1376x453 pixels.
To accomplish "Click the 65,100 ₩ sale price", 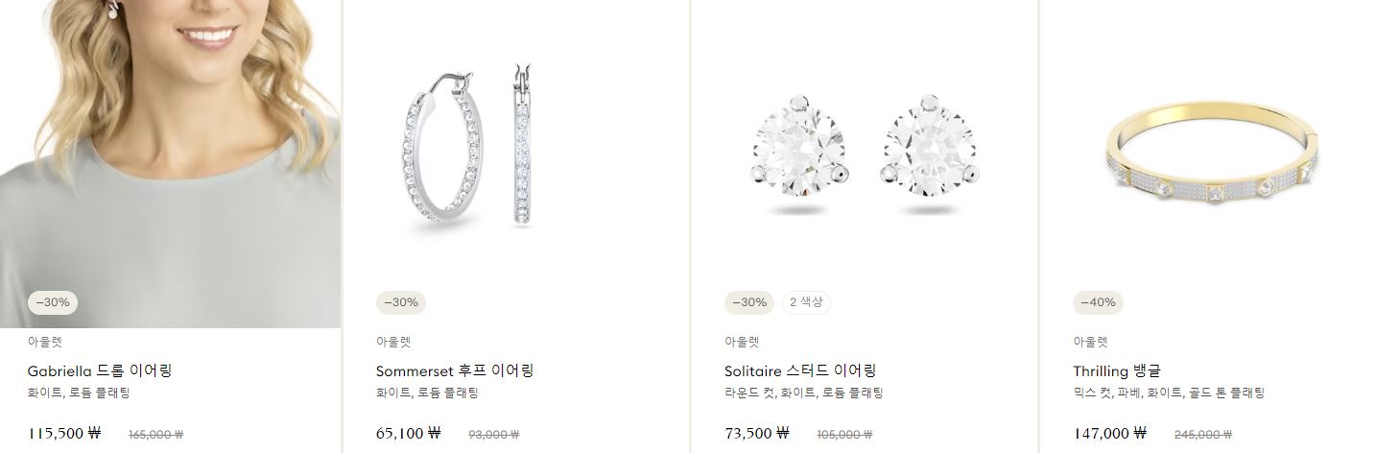I will pos(408,433).
